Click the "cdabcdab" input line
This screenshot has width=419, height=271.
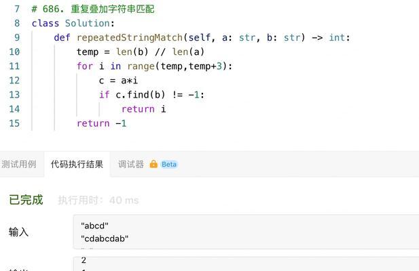pos(105,238)
